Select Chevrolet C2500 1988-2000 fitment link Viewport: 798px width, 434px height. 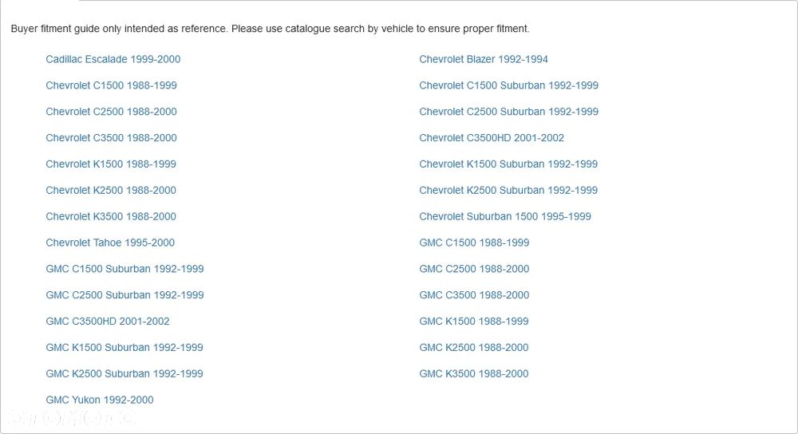coord(112,112)
